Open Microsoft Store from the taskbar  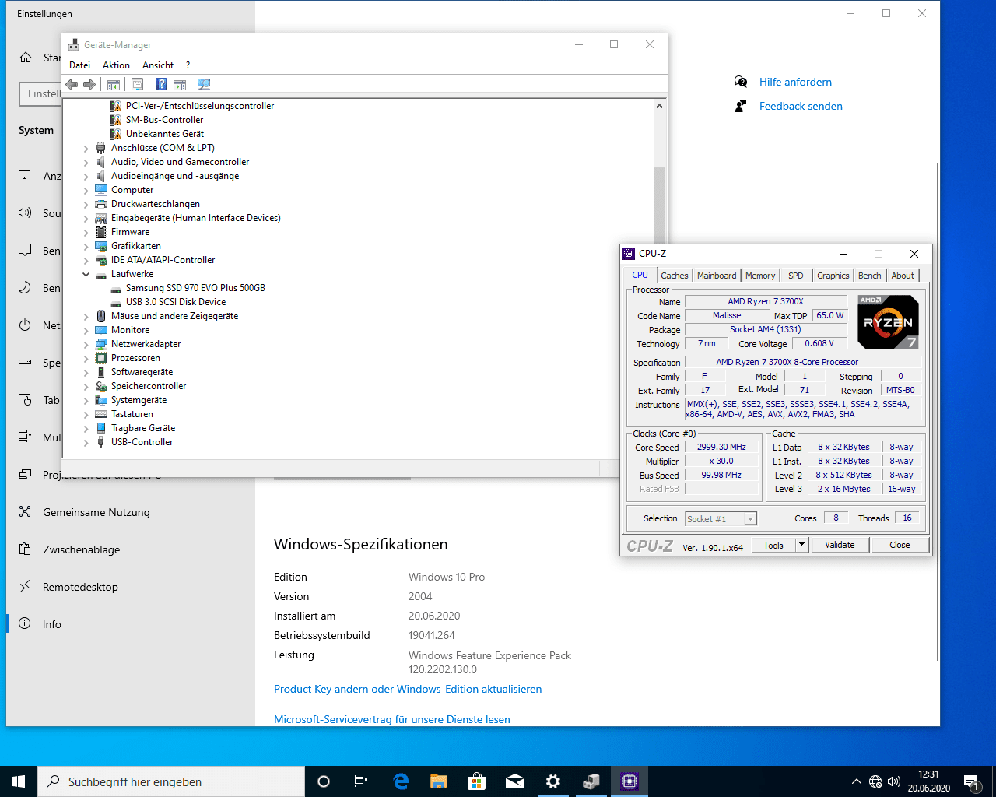coord(476,781)
